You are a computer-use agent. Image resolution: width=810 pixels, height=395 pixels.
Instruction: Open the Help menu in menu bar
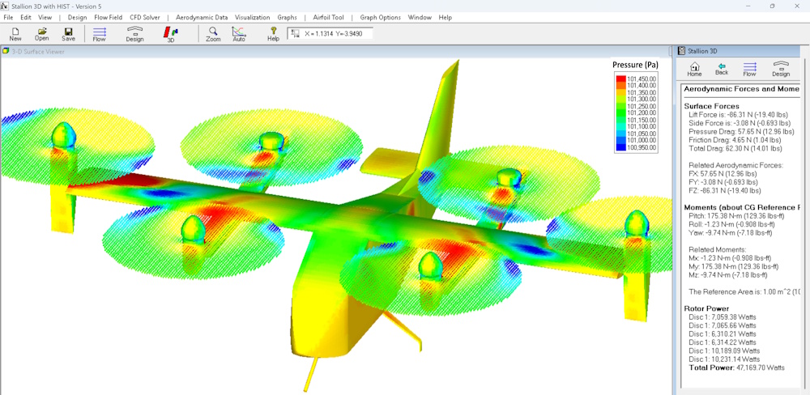click(x=446, y=17)
